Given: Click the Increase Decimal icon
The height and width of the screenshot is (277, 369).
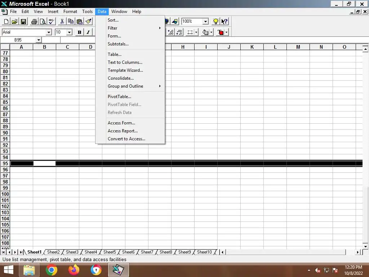Looking at the screenshot, I should [171, 32].
